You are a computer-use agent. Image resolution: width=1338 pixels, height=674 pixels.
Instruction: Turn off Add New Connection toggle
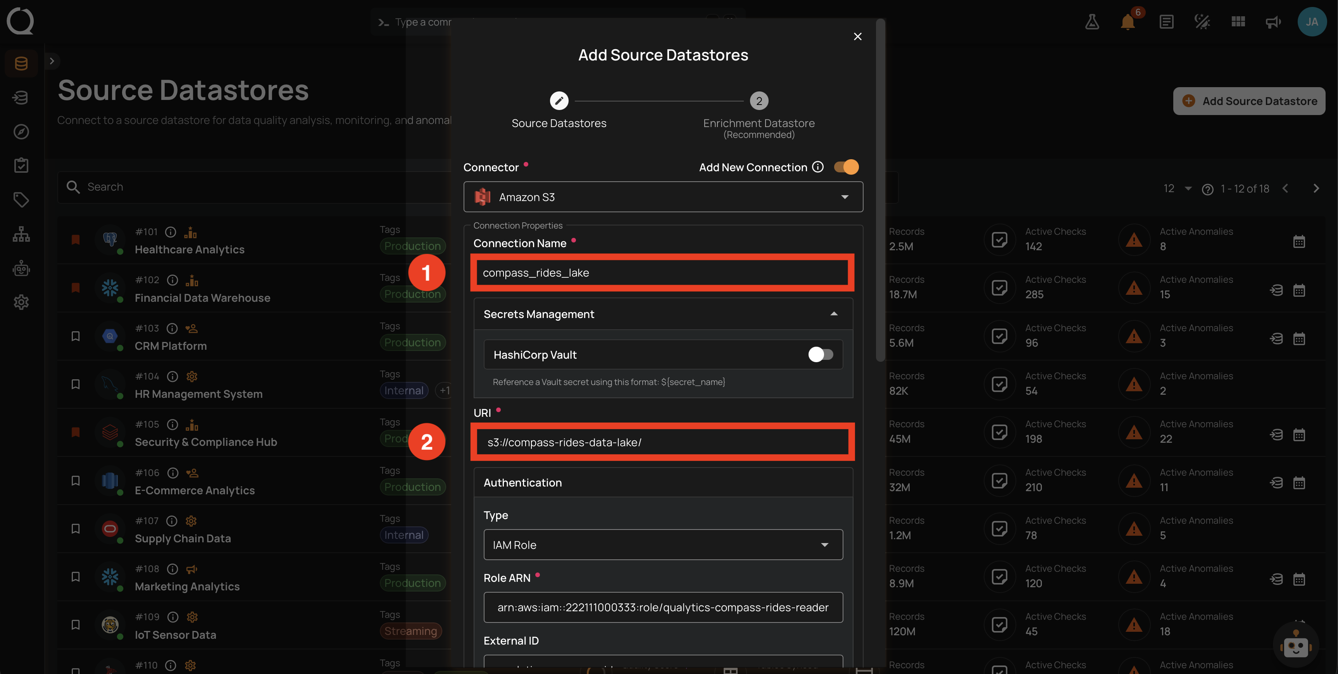tap(846, 167)
